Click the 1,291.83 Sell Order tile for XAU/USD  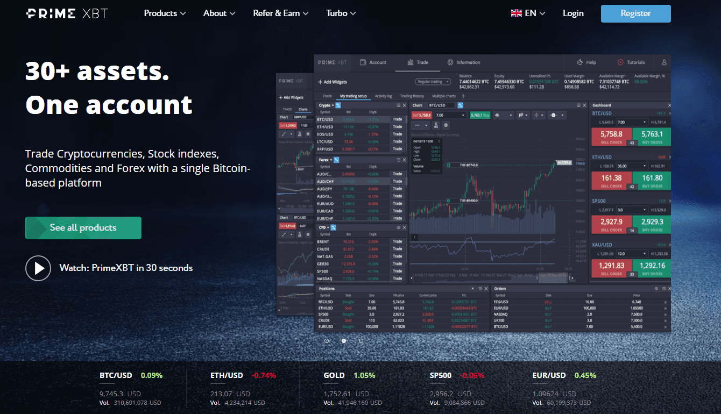click(x=611, y=268)
